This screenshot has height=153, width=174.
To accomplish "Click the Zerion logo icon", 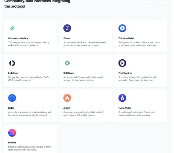I will 67,28.
